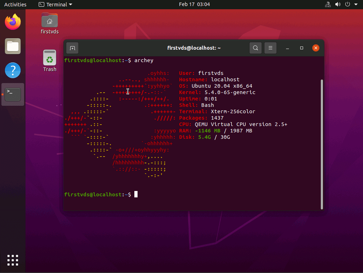The image size is (363, 273).
Task: Click the Hostname value 'localhost'
Action: (225, 80)
